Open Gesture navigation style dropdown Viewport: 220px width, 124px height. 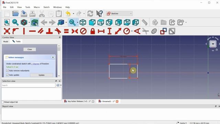point(182,123)
